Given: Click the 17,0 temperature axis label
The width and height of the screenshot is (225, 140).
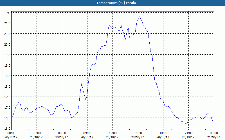Looking at the screenshot, I should [7, 108].
